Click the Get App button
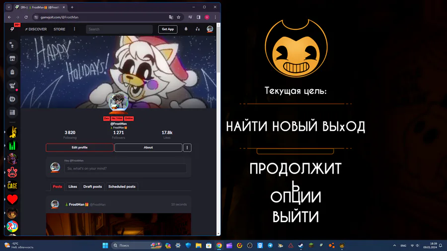The image size is (447, 251). pyautogui.click(x=168, y=29)
